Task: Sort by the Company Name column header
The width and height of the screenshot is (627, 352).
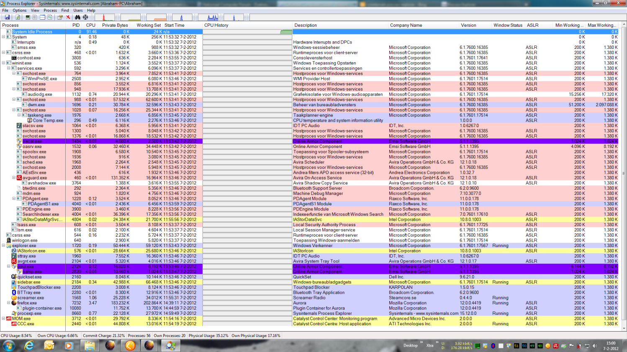Action: tap(423, 25)
